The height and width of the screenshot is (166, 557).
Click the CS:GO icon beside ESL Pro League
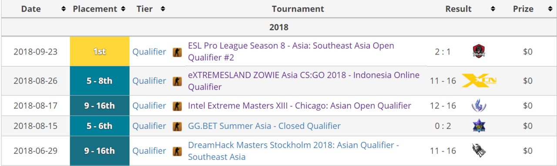tap(177, 52)
